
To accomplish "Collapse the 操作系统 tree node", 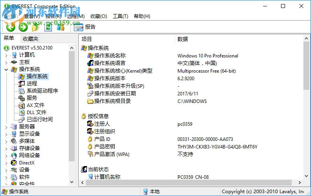I will [6, 69].
